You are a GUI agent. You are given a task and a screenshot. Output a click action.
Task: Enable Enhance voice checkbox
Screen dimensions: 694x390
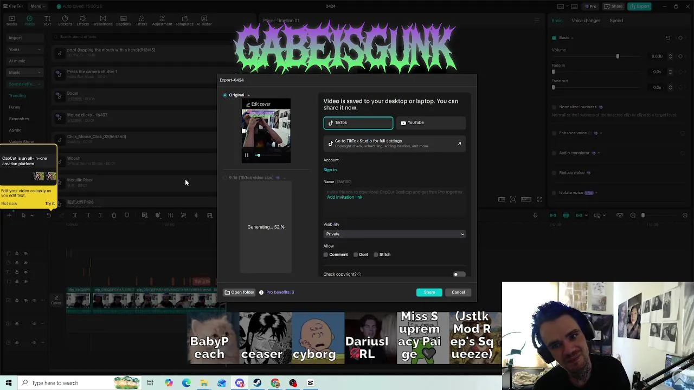pyautogui.click(x=554, y=133)
